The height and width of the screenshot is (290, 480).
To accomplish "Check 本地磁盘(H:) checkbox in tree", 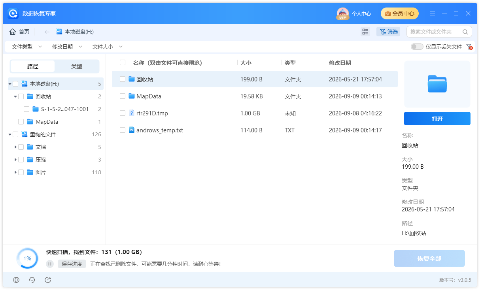I will point(15,84).
